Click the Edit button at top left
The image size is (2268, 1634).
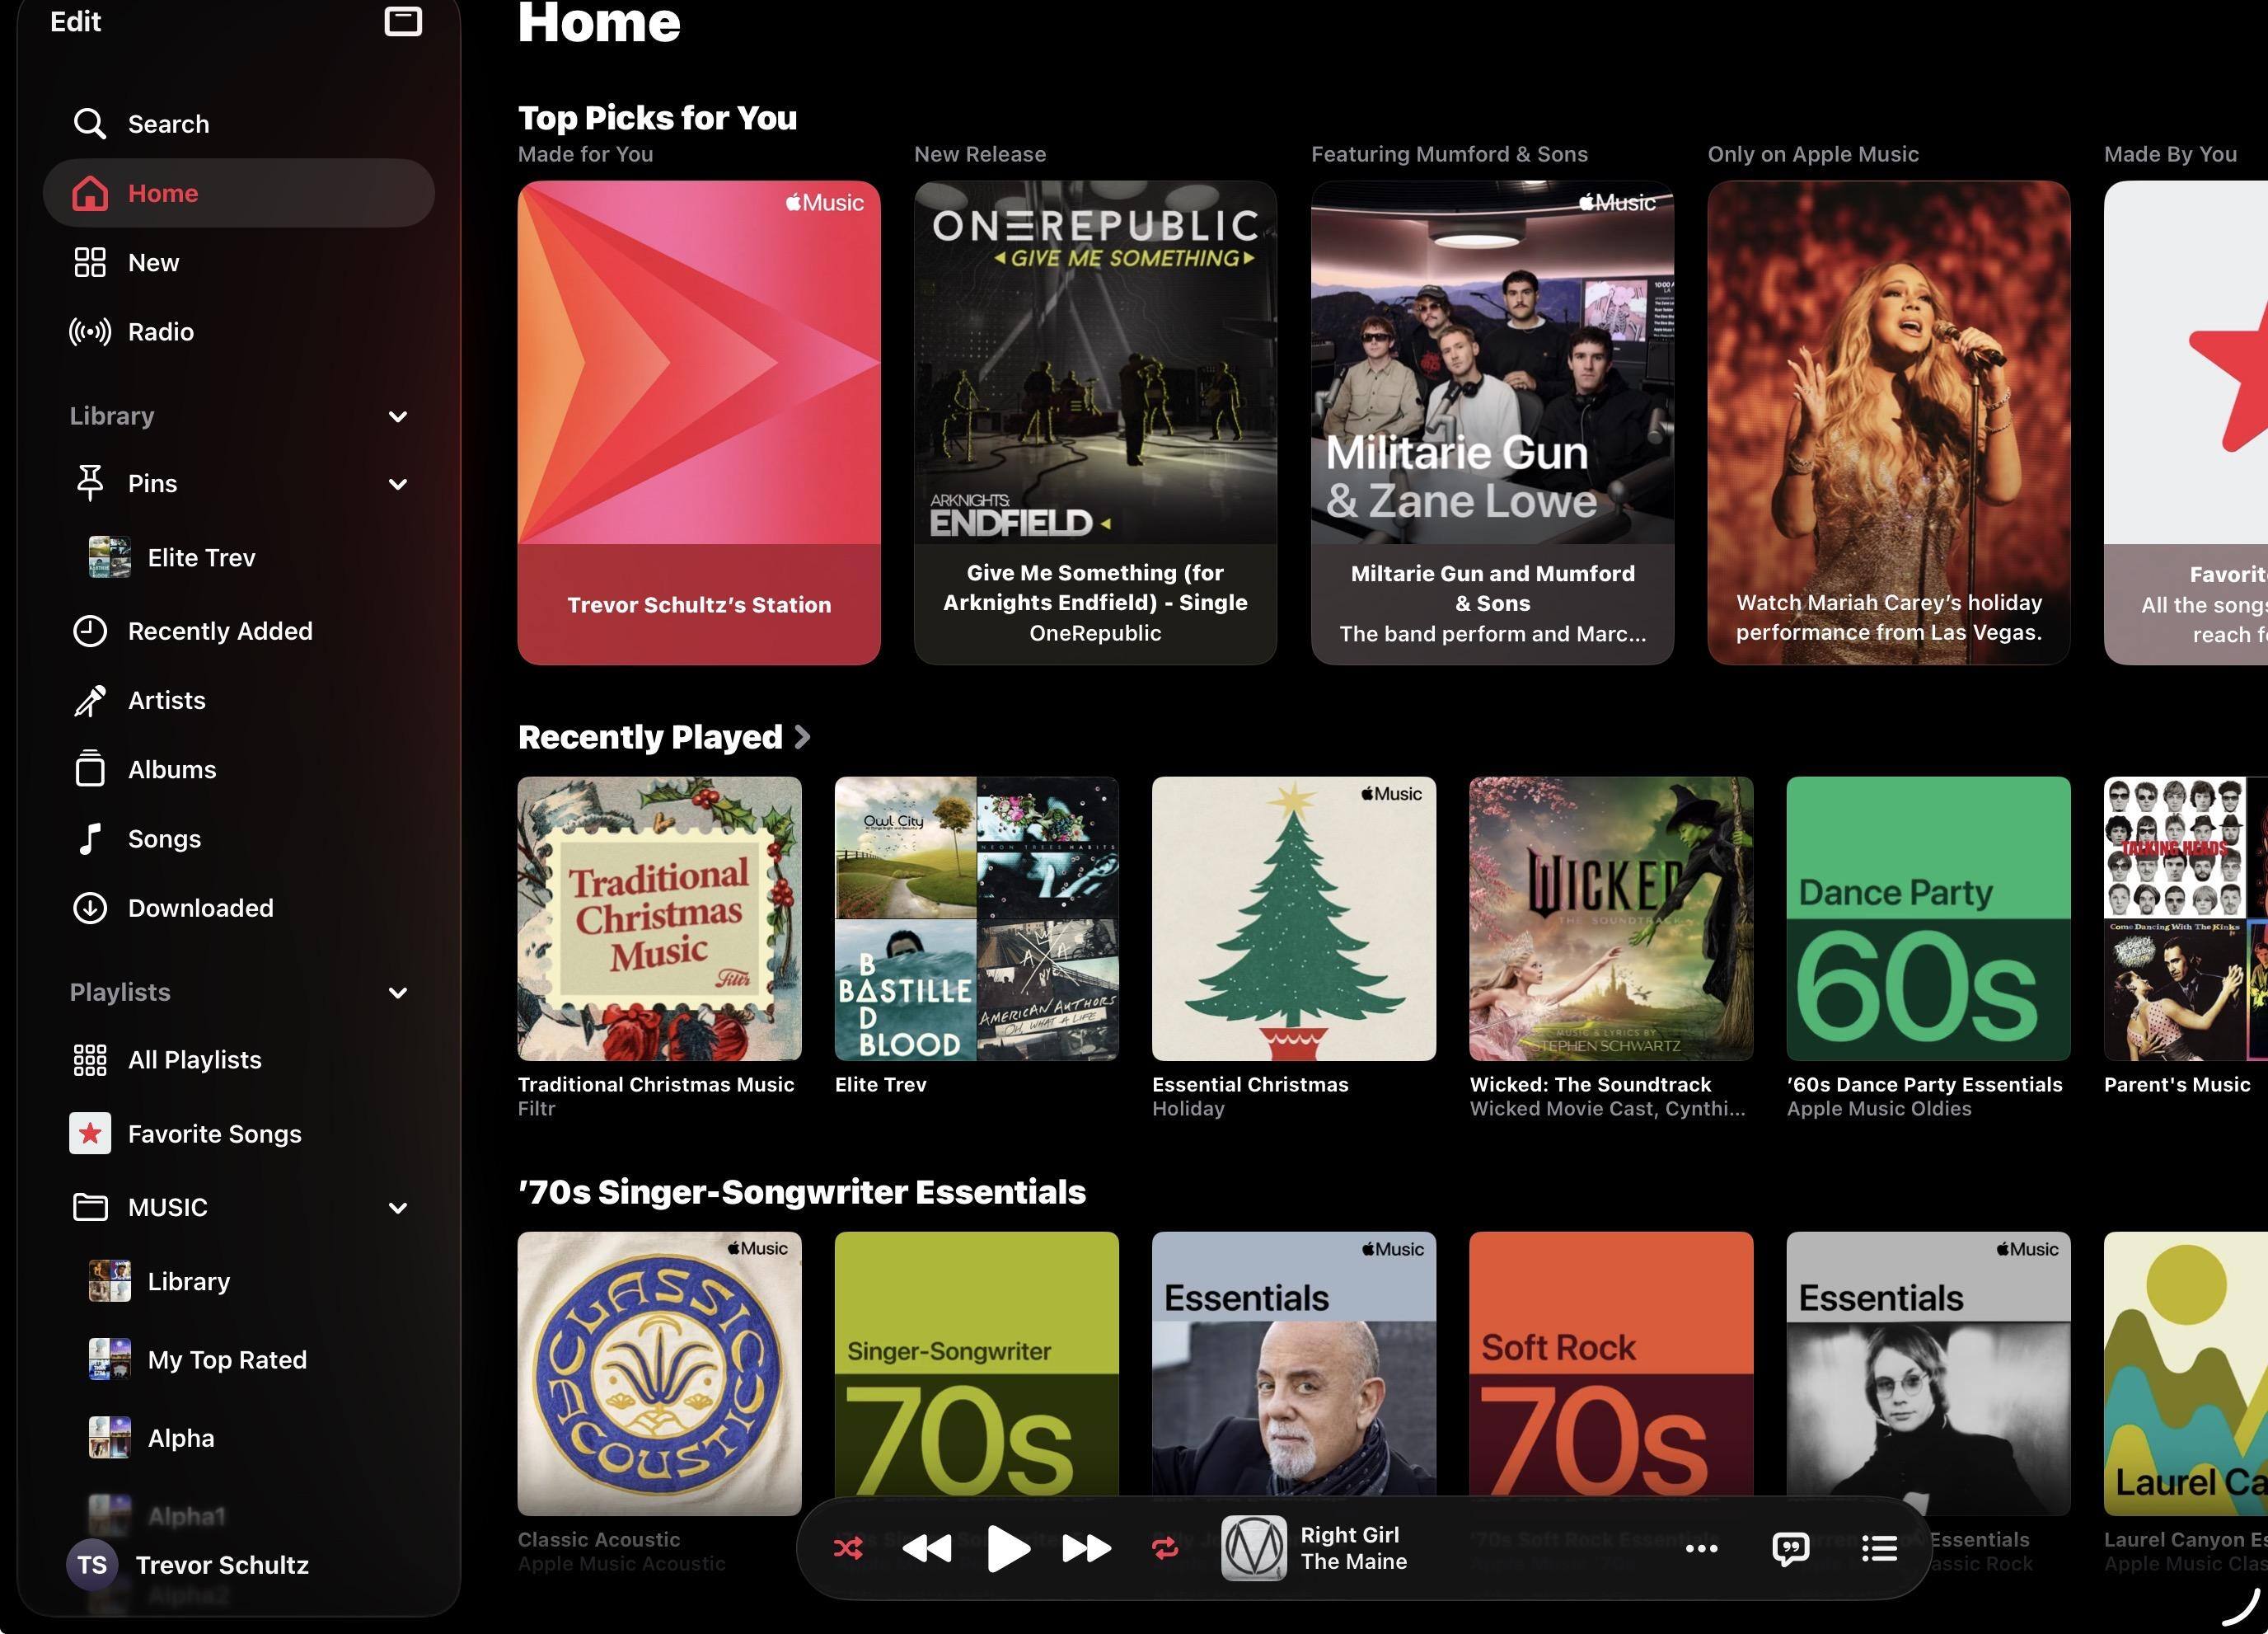click(76, 21)
